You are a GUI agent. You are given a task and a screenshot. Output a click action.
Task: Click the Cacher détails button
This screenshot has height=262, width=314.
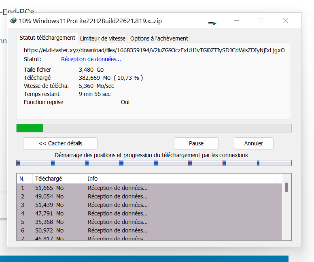point(60,143)
